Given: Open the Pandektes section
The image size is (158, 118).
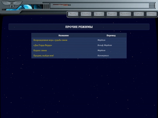Looking at the screenshot, I should (125, 14).
